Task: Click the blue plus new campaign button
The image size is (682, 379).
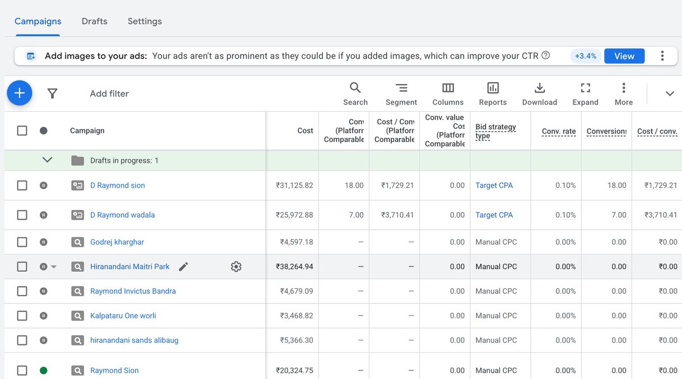Action: tap(19, 93)
